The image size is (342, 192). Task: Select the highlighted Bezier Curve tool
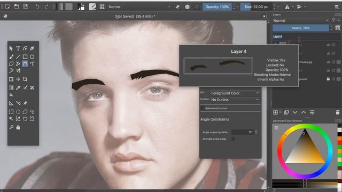coord(25,64)
